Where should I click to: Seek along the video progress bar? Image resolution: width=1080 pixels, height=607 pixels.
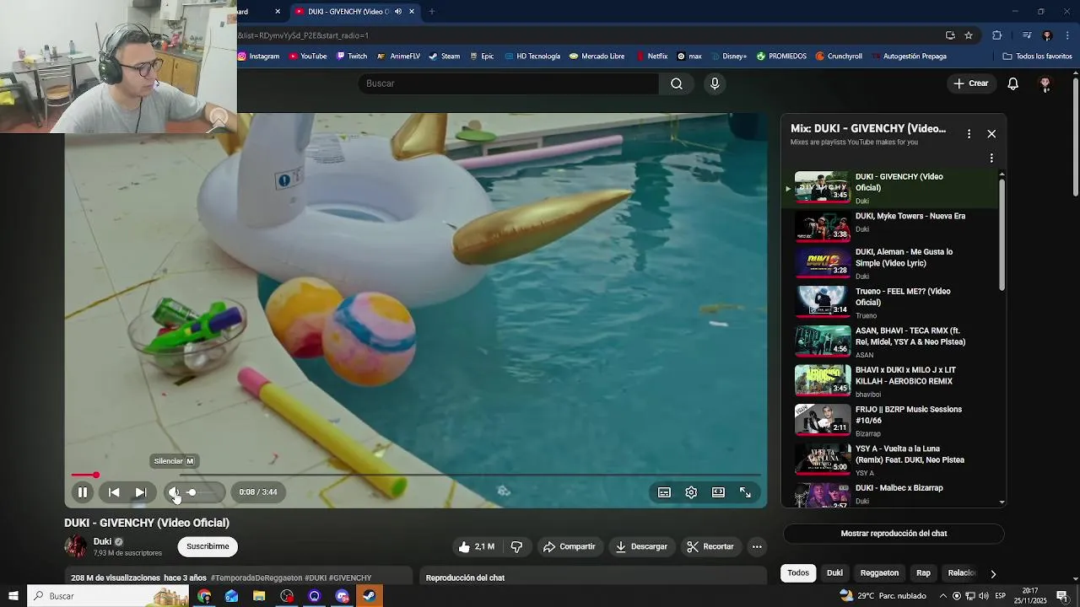416,475
